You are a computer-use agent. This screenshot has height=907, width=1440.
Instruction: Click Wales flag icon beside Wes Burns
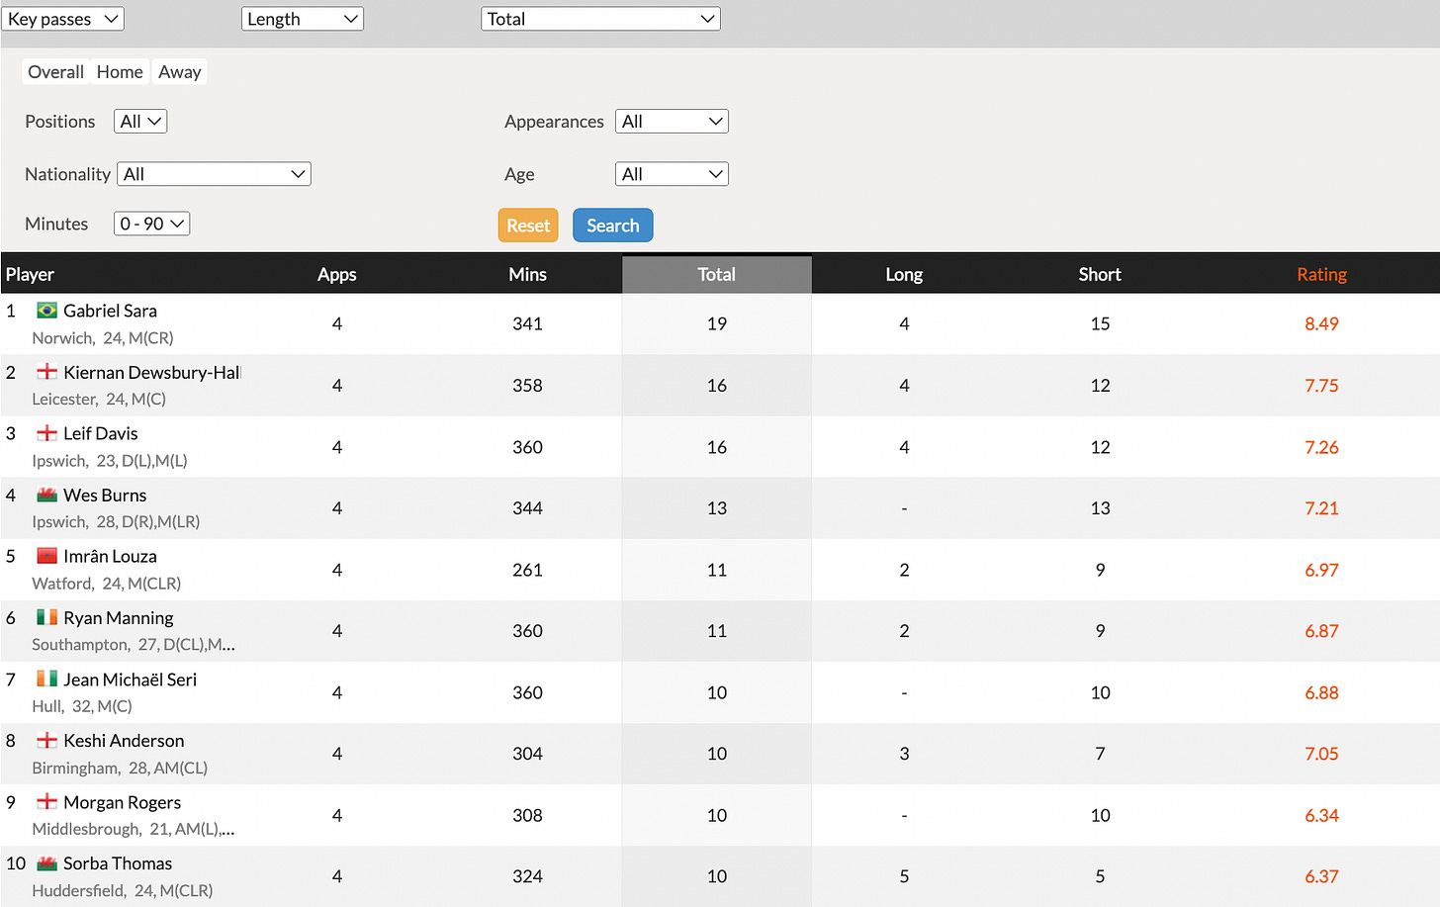tap(46, 495)
